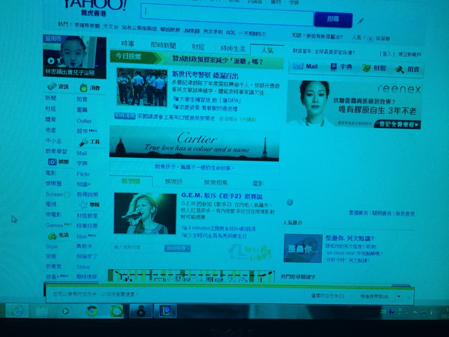Click the 財經 finance icon in shortcuts bar

[x=366, y=68]
